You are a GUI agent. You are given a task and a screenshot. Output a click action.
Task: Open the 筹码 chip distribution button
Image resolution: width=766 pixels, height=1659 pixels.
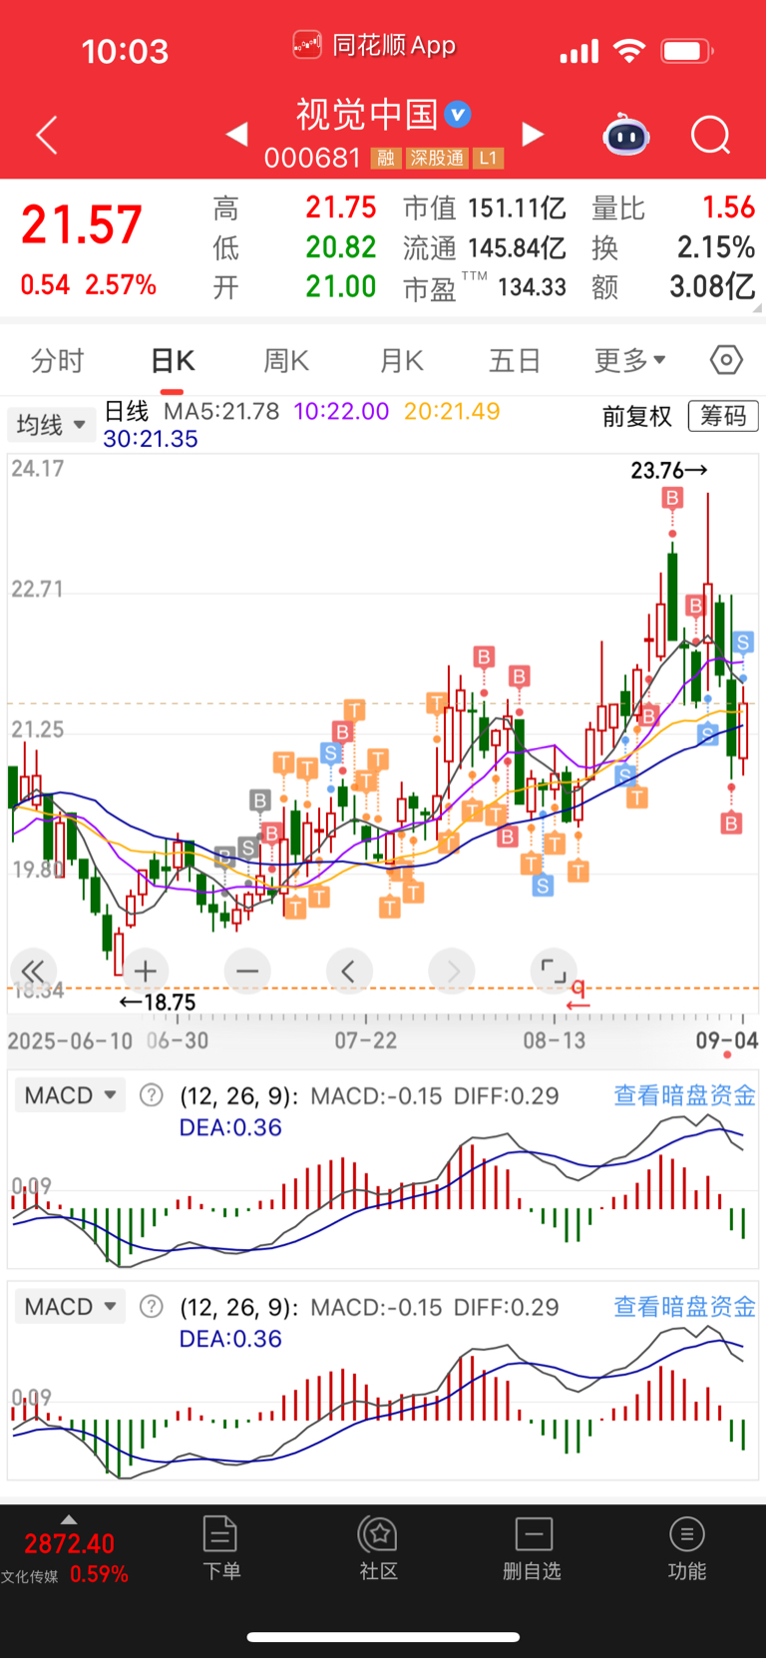723,416
